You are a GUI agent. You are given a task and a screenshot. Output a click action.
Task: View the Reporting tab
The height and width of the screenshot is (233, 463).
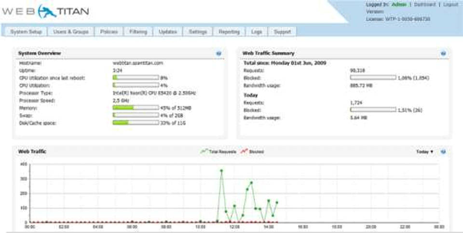tap(229, 32)
